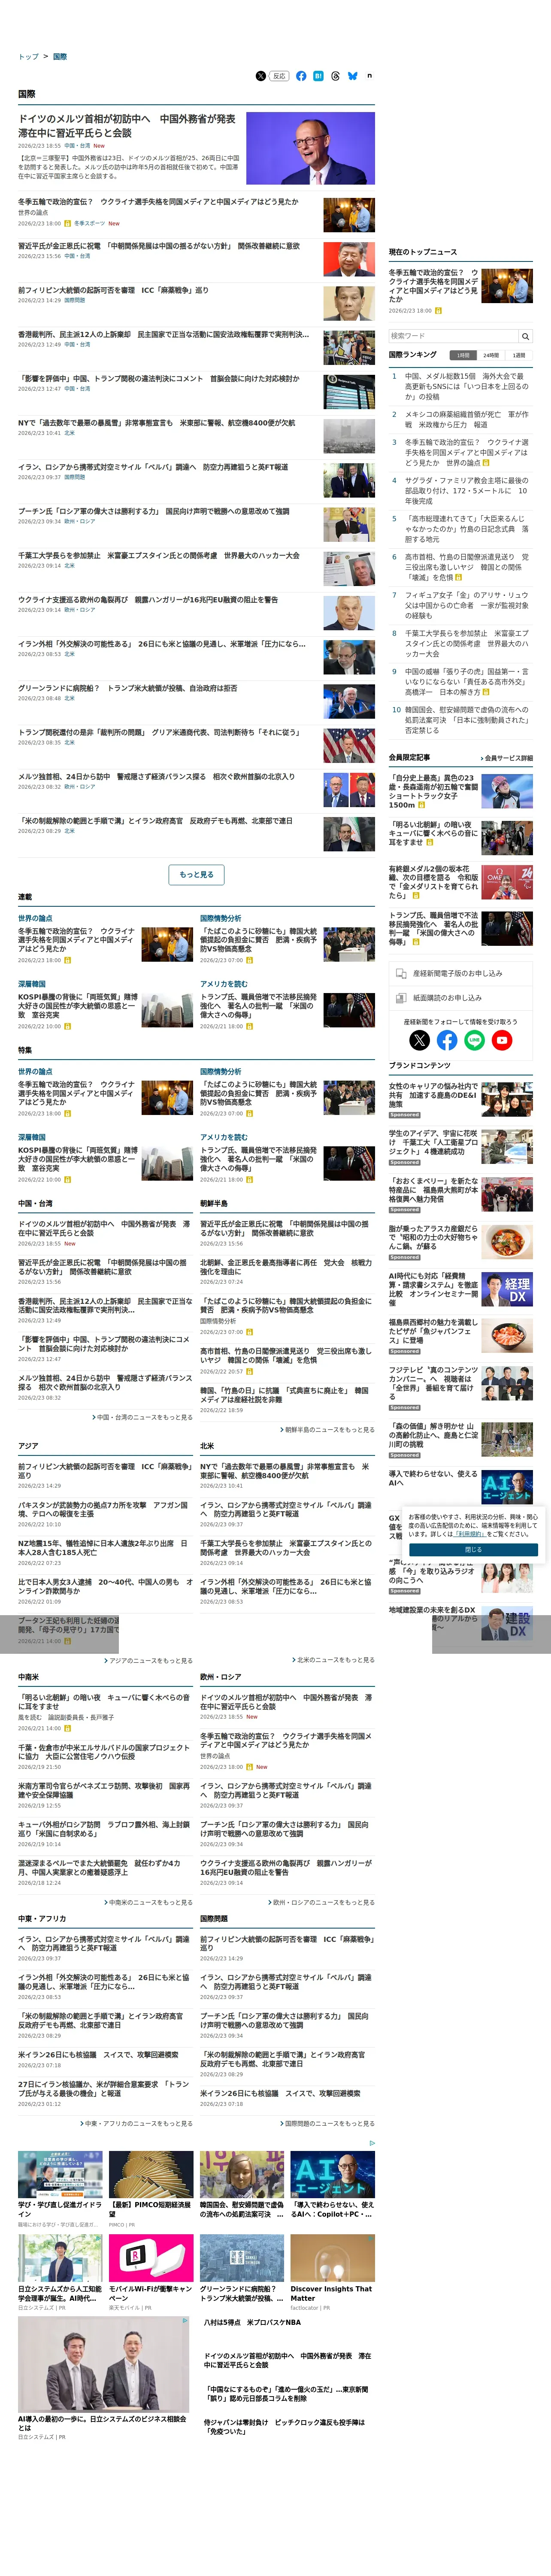Screen dimensions: 551x2576
Task: Share the page on Facebook from the header
Action: coord(301,76)
